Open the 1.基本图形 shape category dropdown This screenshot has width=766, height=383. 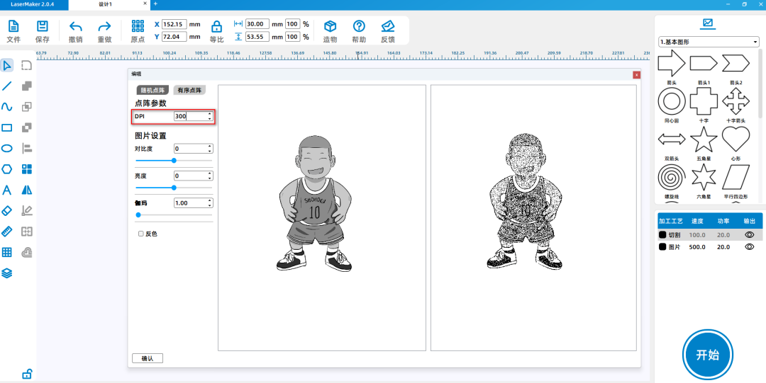click(x=709, y=42)
